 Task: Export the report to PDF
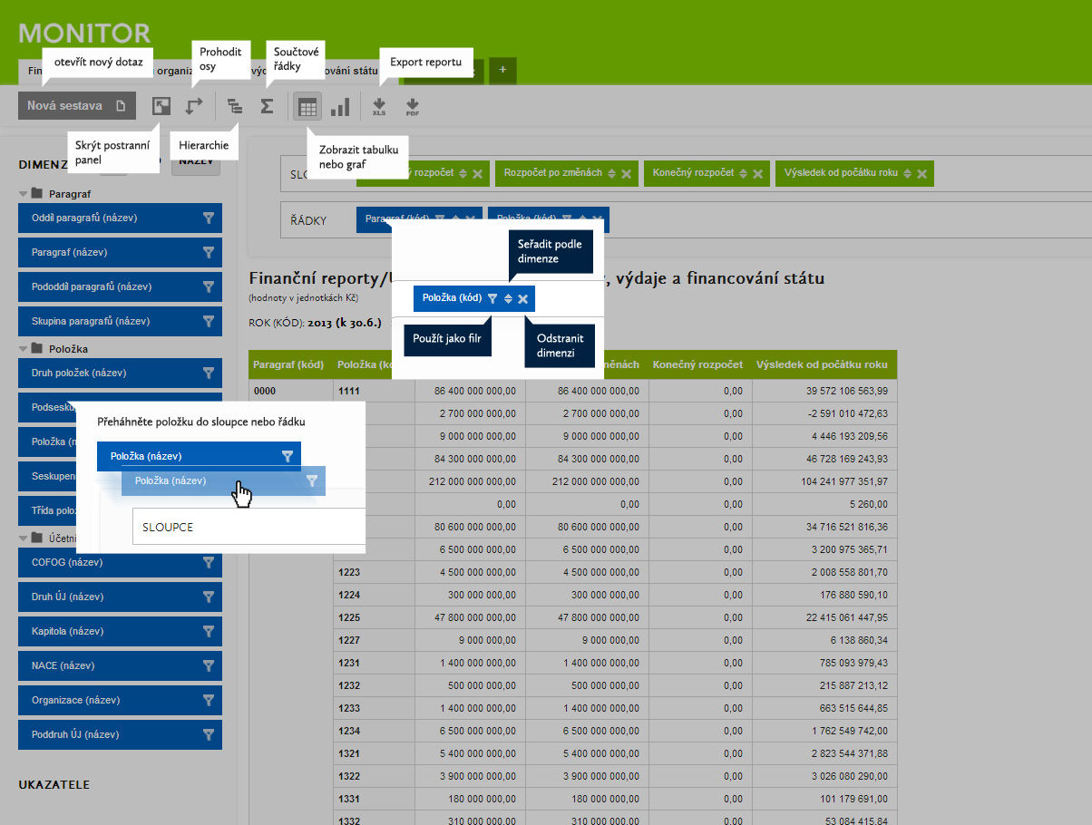pyautogui.click(x=413, y=107)
